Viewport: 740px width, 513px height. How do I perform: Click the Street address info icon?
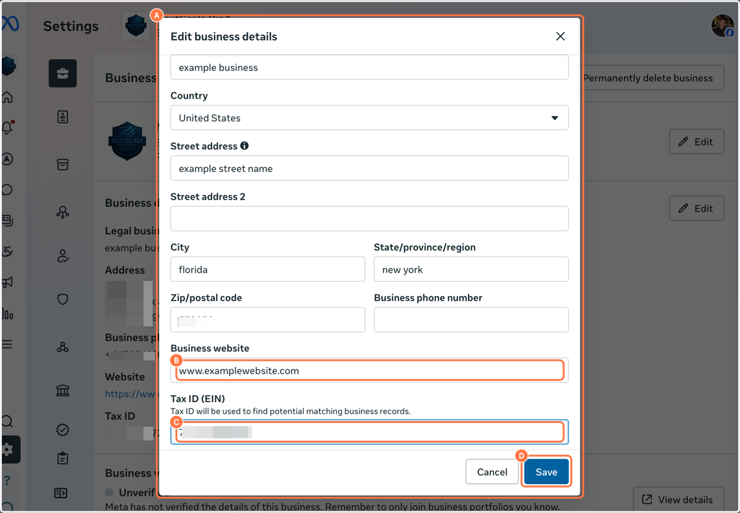click(x=244, y=146)
